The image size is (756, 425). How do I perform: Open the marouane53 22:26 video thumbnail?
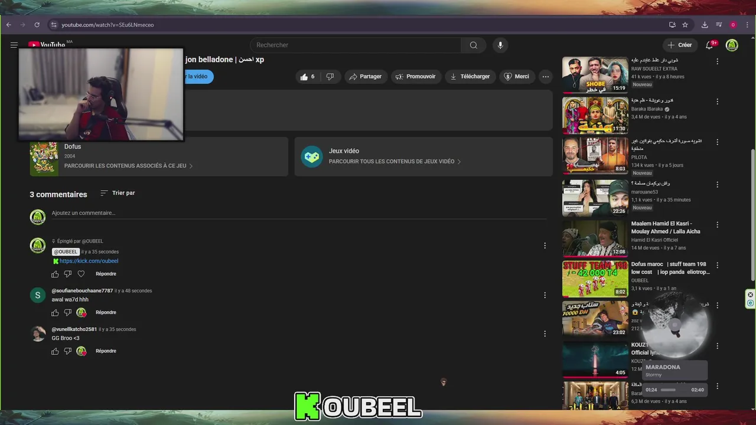point(595,197)
